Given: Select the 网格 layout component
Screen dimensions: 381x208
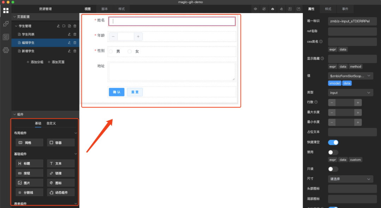Looking at the screenshot, I should [29, 143].
